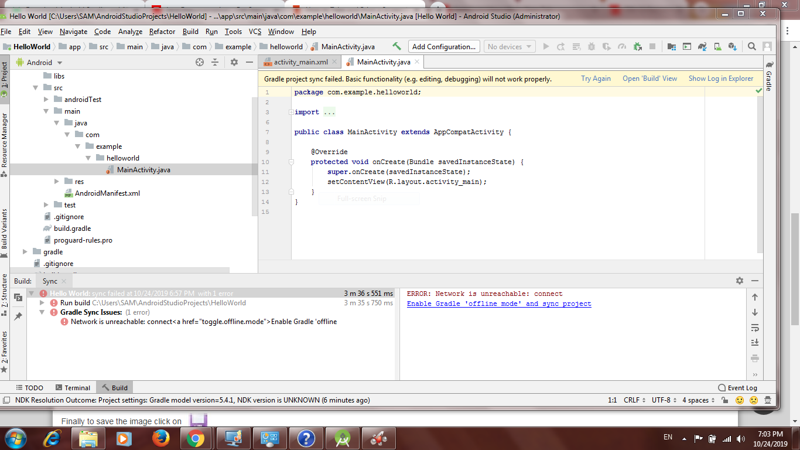Open the VCS menu
The width and height of the screenshot is (800, 450).
click(255, 32)
